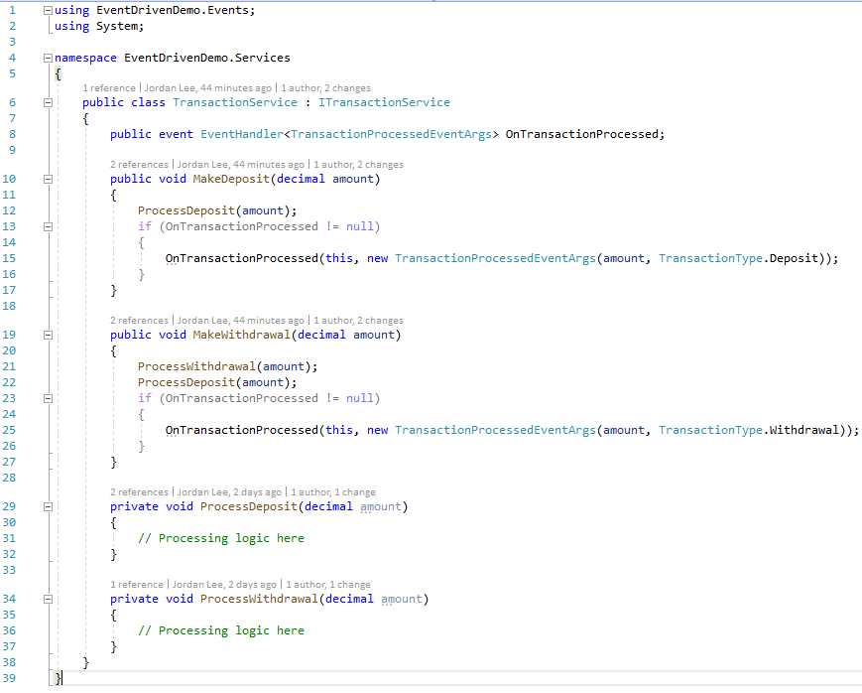Click '1 author, 2 changes' above MakeDeposit
This screenshot has width=862, height=693.
coord(358,165)
